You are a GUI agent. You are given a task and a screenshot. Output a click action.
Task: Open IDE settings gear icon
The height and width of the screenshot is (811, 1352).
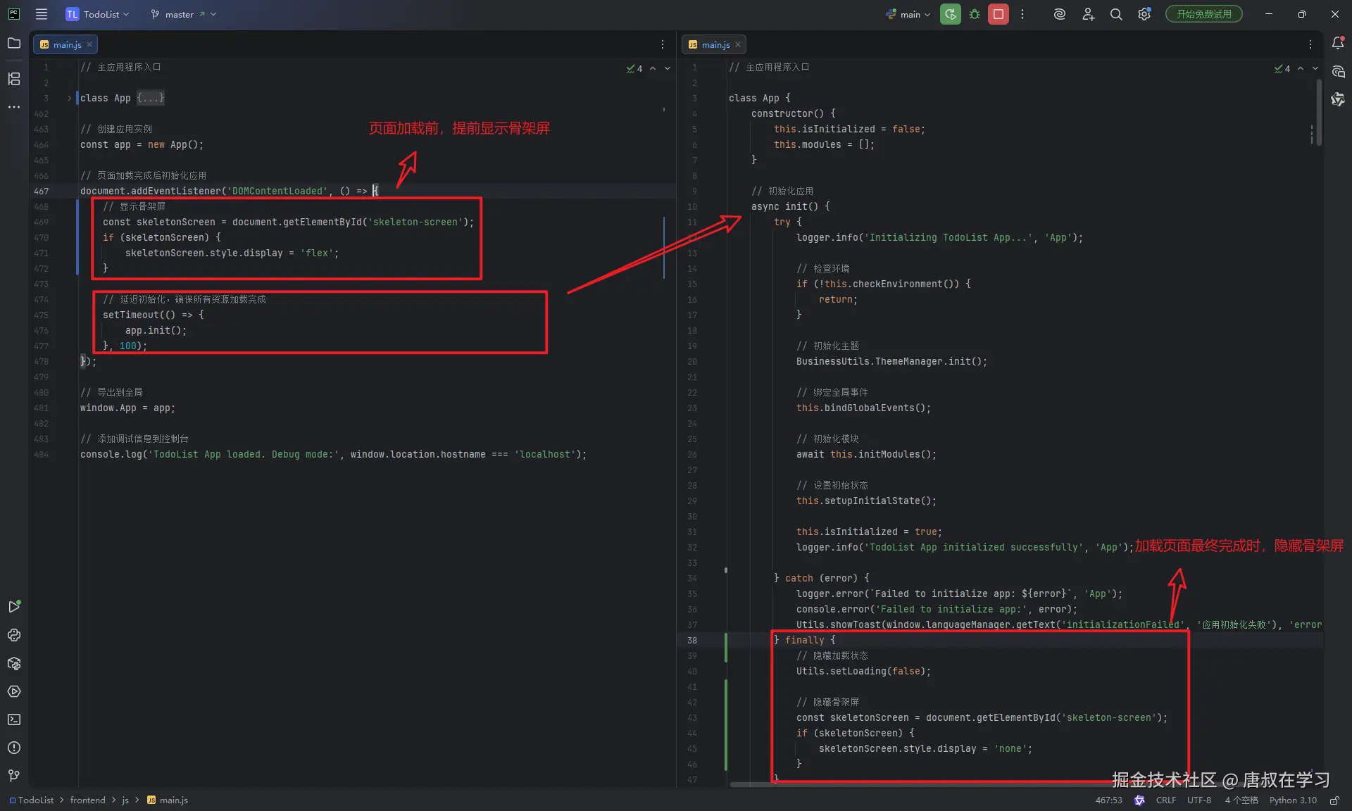pos(1144,14)
